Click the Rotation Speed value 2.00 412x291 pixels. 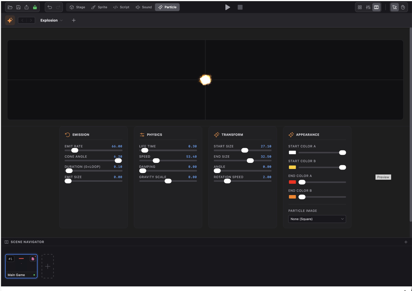click(267, 177)
